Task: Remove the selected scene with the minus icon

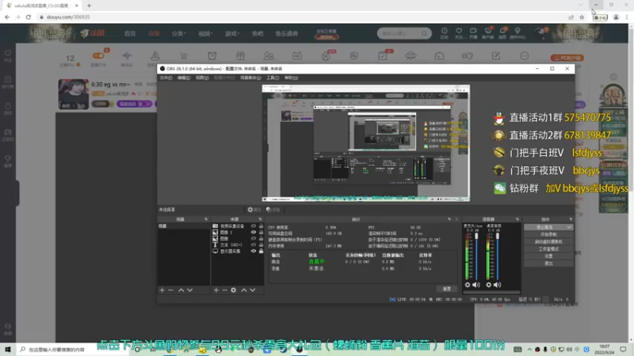Action: click(171, 290)
